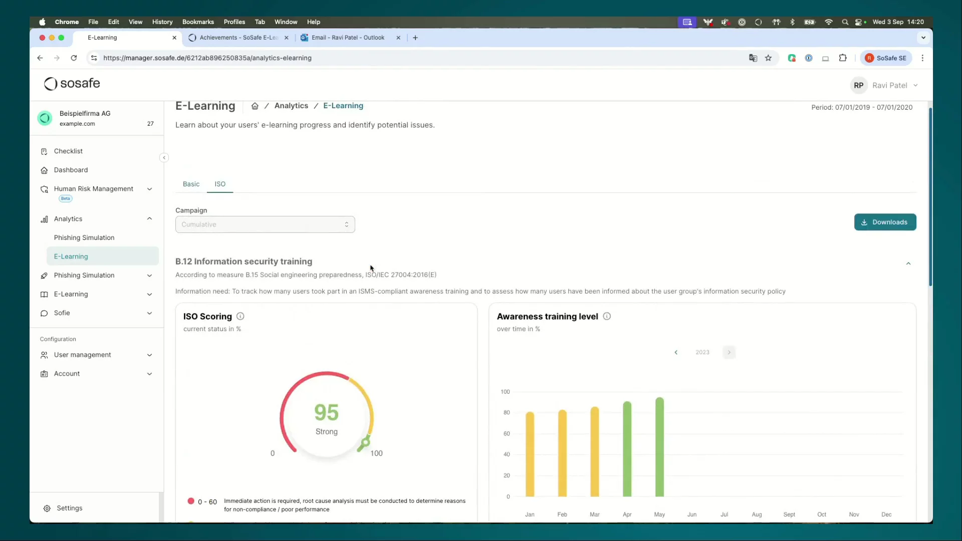Click the January bar in chart
This screenshot has height=541, width=962.
[530, 454]
